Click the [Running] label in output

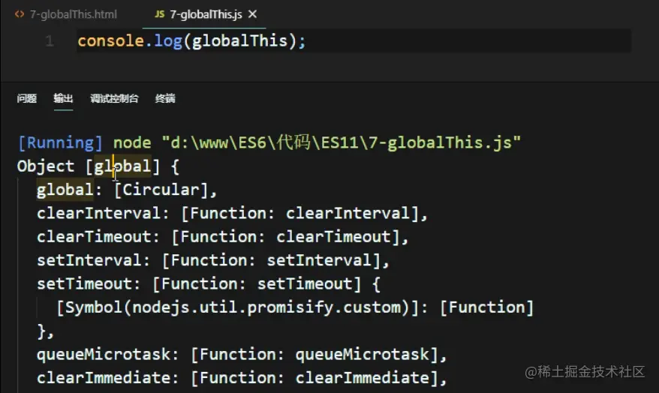[61, 142]
